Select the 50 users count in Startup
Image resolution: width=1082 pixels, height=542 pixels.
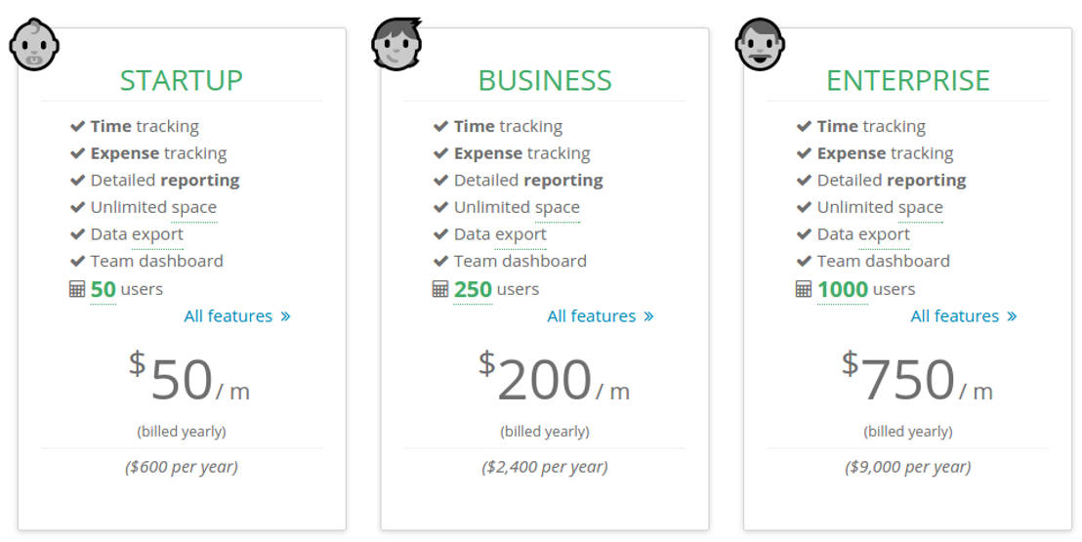[x=103, y=289]
